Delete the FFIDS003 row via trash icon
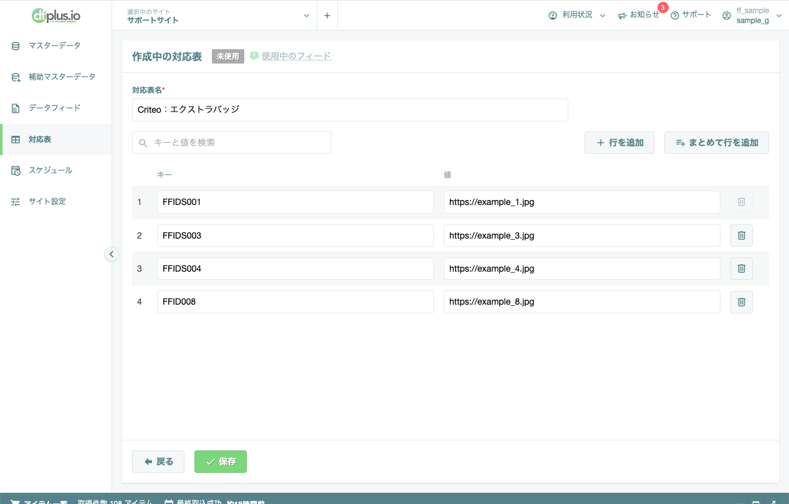This screenshot has width=789, height=504. click(x=742, y=235)
